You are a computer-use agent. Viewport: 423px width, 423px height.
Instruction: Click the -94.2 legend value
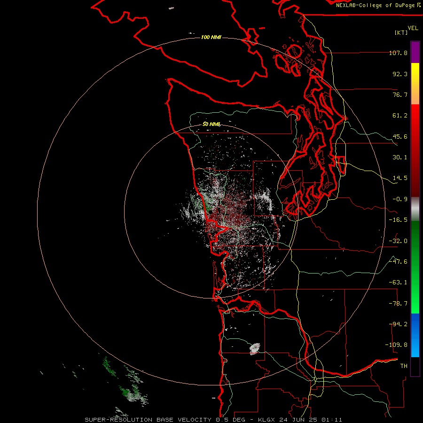[x=398, y=324]
